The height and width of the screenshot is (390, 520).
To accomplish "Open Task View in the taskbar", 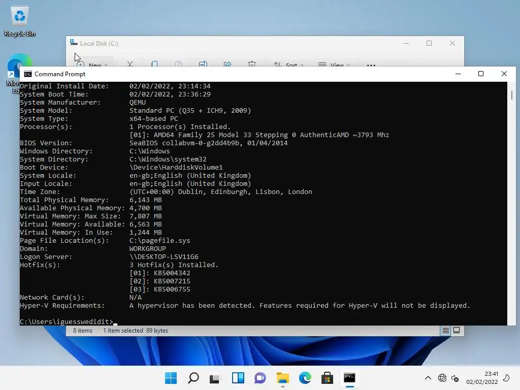I will click(x=215, y=378).
